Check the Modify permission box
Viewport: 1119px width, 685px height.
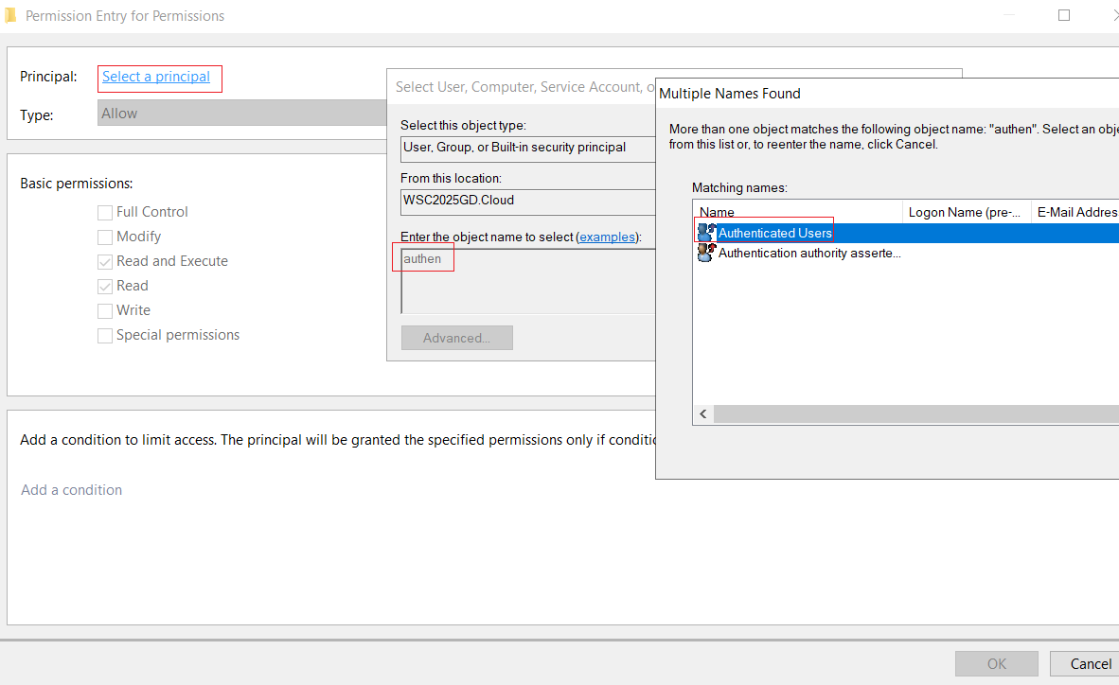pos(105,237)
